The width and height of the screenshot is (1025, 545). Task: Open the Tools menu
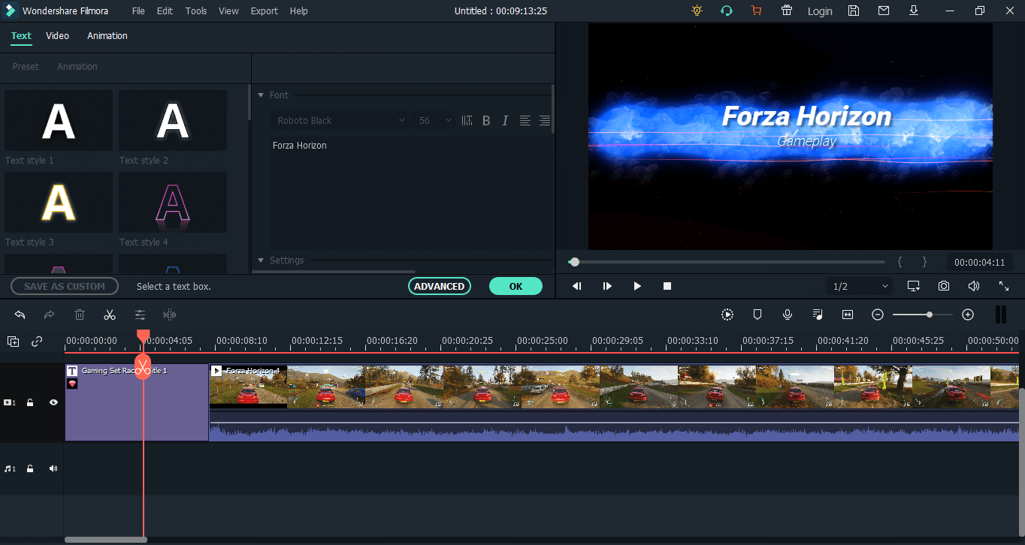click(x=196, y=11)
